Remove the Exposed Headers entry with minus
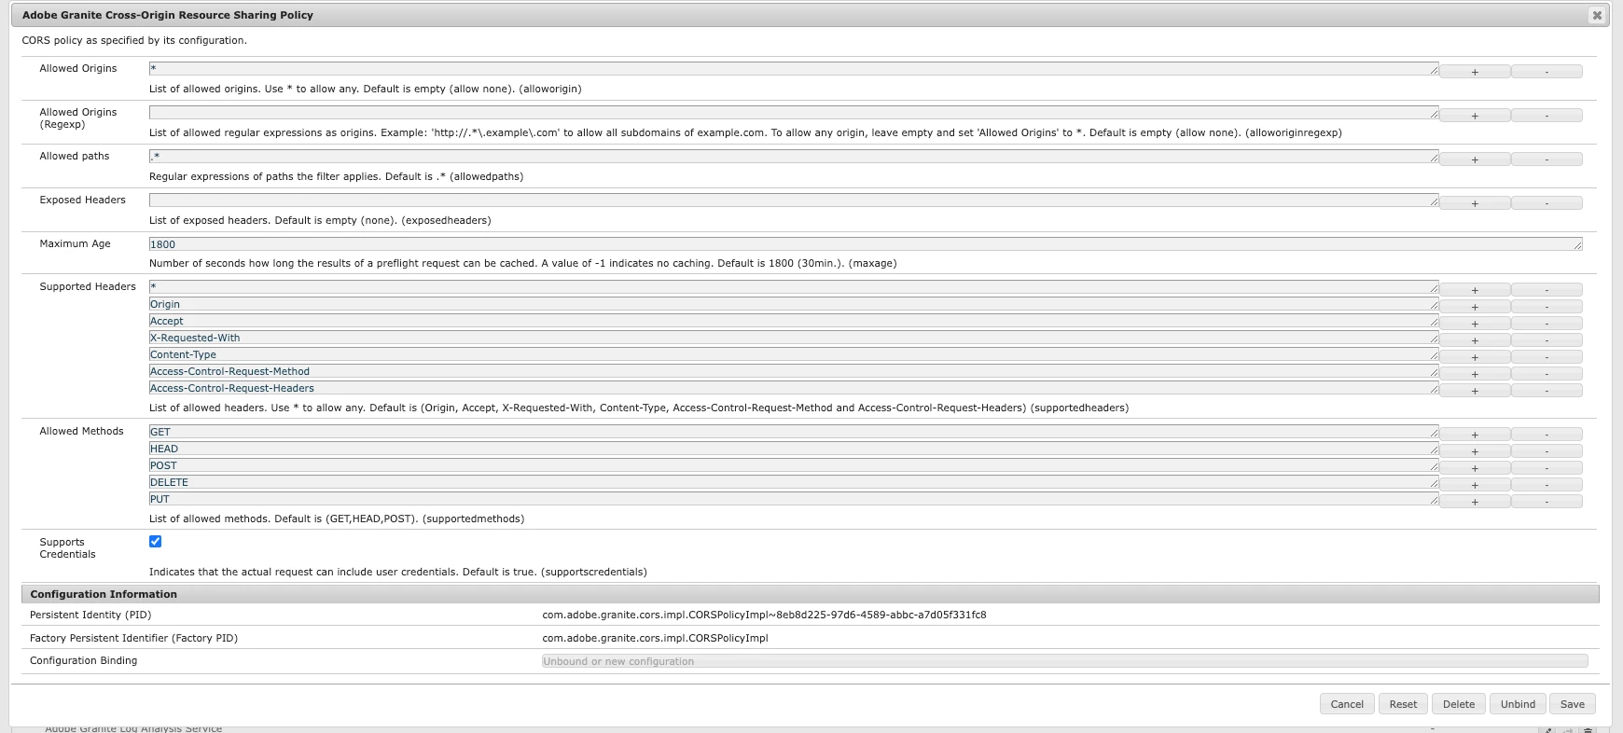Screen dimensions: 1623x733 [1547, 203]
